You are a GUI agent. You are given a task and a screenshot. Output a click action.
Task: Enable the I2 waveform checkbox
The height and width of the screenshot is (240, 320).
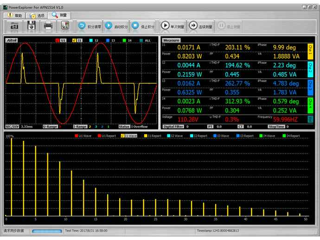[92, 41]
